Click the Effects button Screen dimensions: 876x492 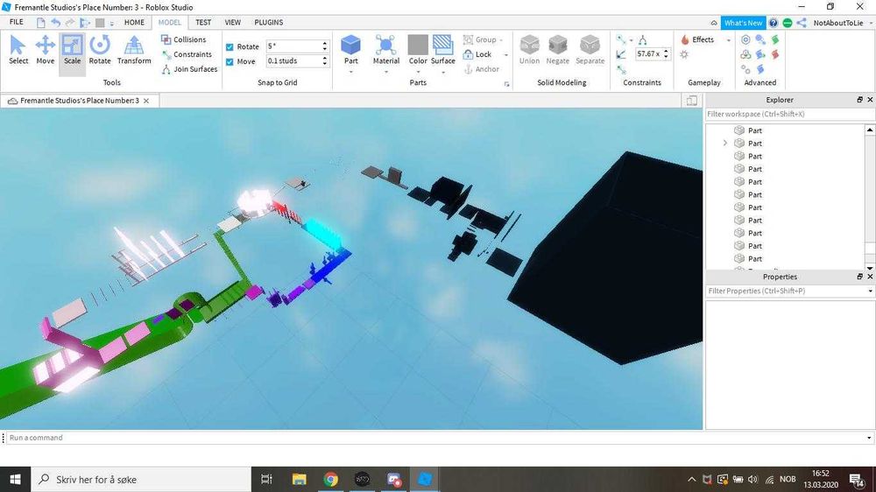click(x=698, y=39)
